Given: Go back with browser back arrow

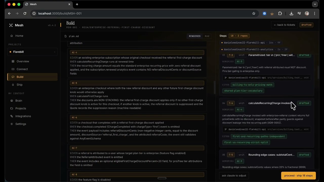Looking at the screenshot, I should (x=9, y=13).
